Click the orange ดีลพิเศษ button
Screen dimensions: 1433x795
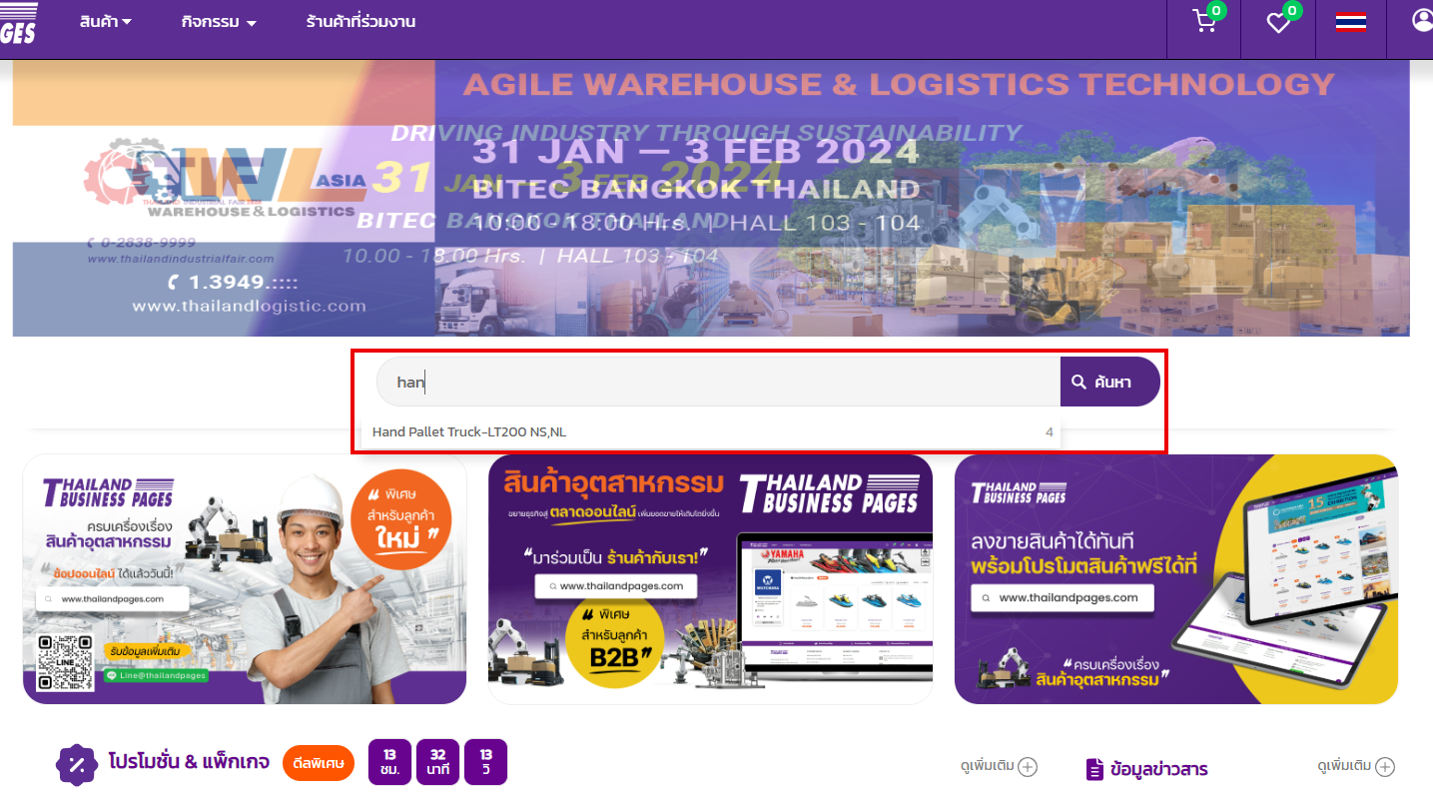tap(319, 764)
